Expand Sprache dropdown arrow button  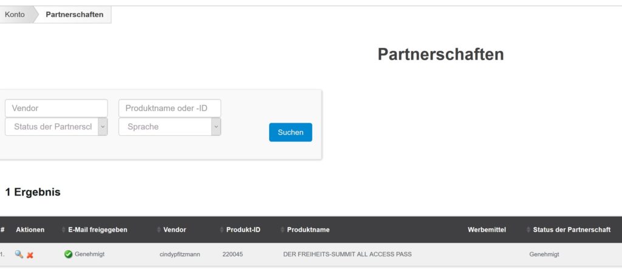(x=216, y=127)
